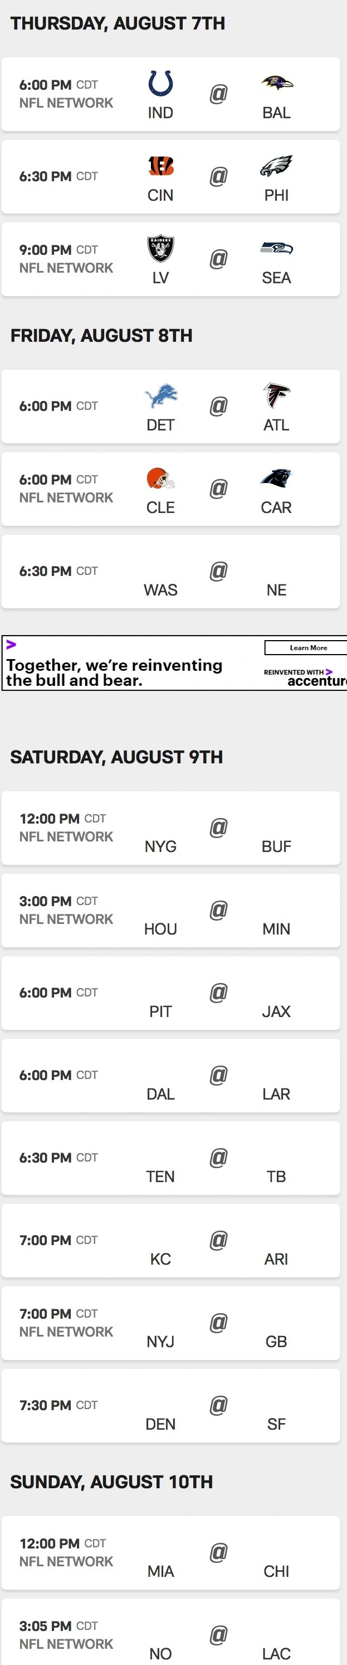Click the Carolina Panthers logo

tap(277, 478)
